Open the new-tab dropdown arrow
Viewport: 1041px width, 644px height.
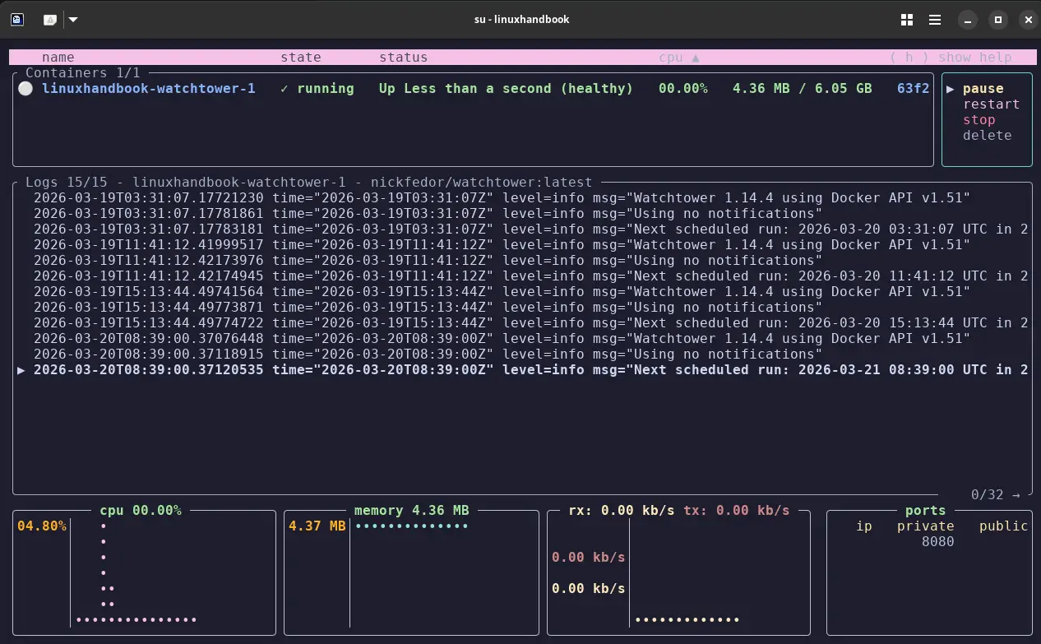click(73, 19)
